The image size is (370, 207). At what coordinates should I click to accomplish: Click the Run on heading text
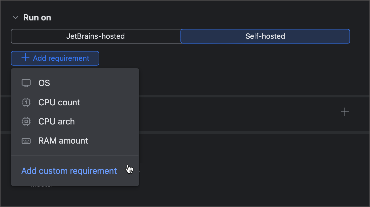pos(37,17)
